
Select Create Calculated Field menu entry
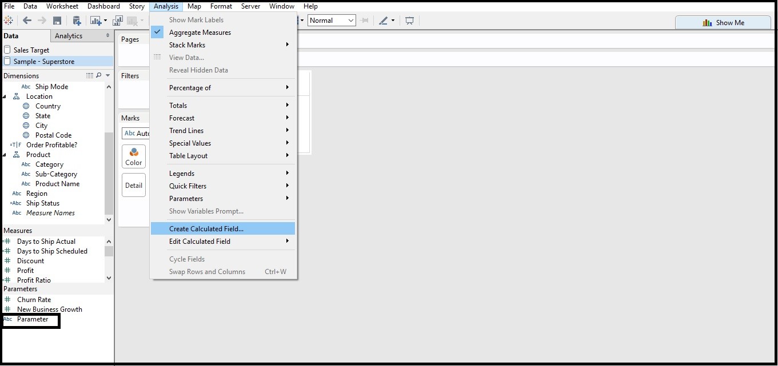[x=208, y=228]
